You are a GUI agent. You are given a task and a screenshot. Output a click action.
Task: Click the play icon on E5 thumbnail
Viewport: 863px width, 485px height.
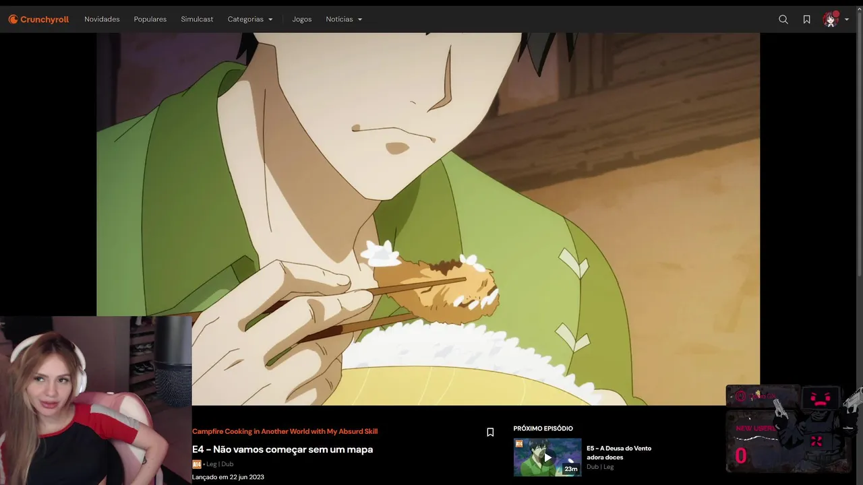[x=547, y=457]
